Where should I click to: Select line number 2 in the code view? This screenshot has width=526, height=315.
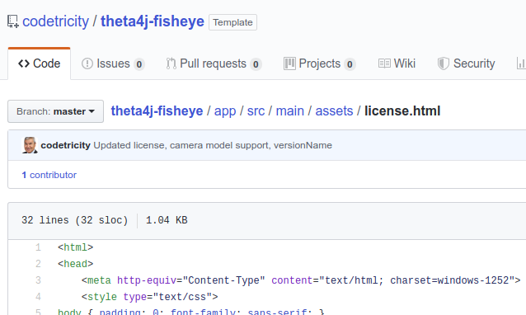click(38, 264)
